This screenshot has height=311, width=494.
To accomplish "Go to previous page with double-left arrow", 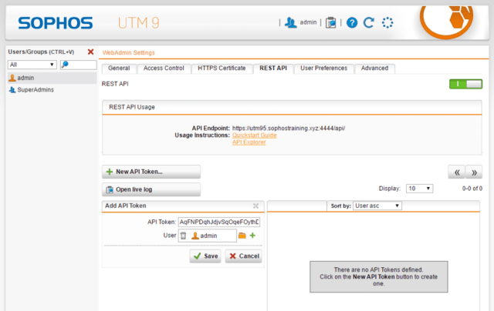I will pos(457,172).
